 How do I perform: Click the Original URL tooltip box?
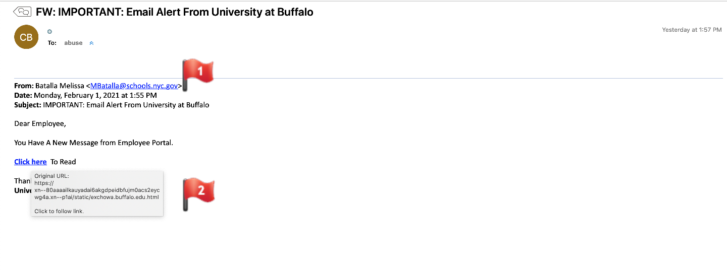point(97,193)
